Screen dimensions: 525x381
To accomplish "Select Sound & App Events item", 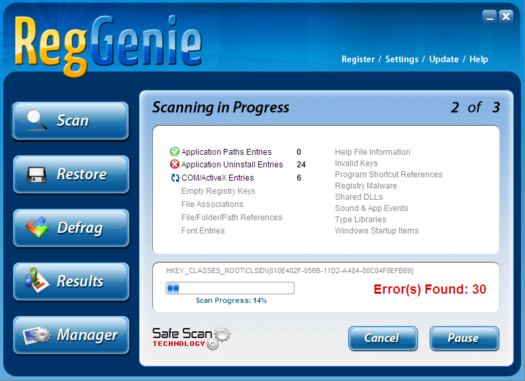I will 371,208.
